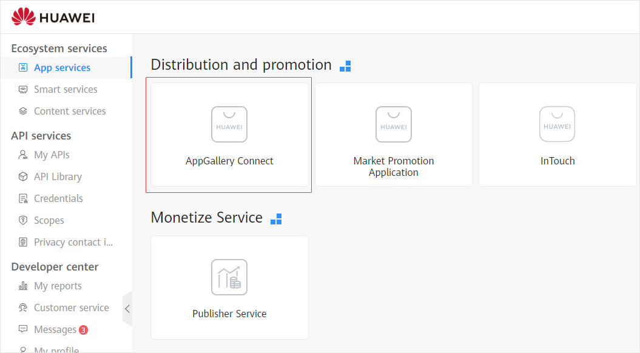640x353 pixels.
Task: Expand the Ecosystem services section
Action: click(59, 48)
